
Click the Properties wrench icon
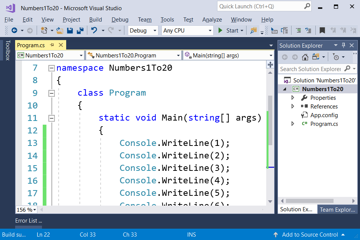(304, 98)
